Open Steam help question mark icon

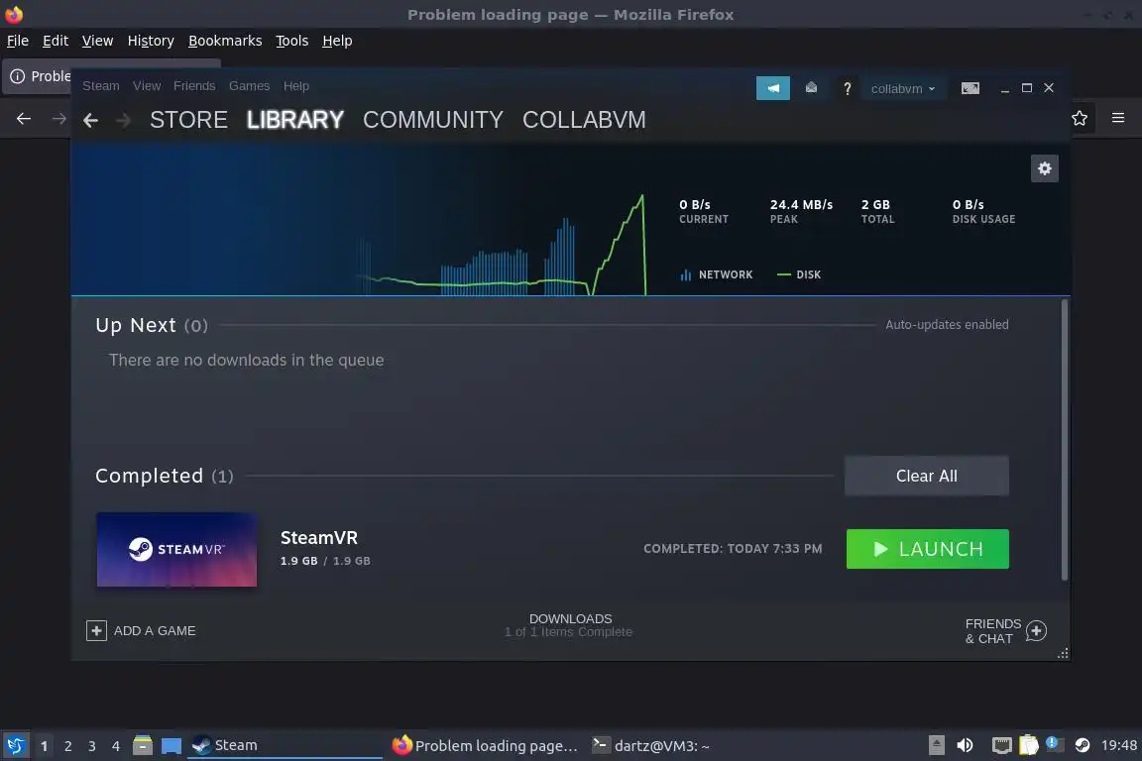(x=847, y=88)
